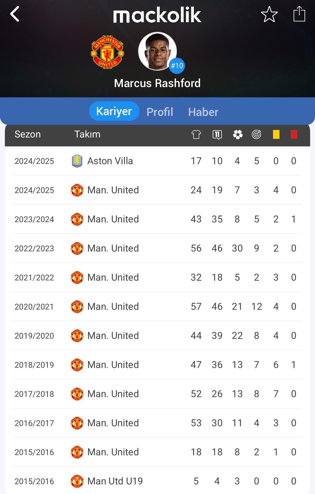Tap the starting eleven column icon
The width and height of the screenshot is (315, 494).
[x=217, y=135]
